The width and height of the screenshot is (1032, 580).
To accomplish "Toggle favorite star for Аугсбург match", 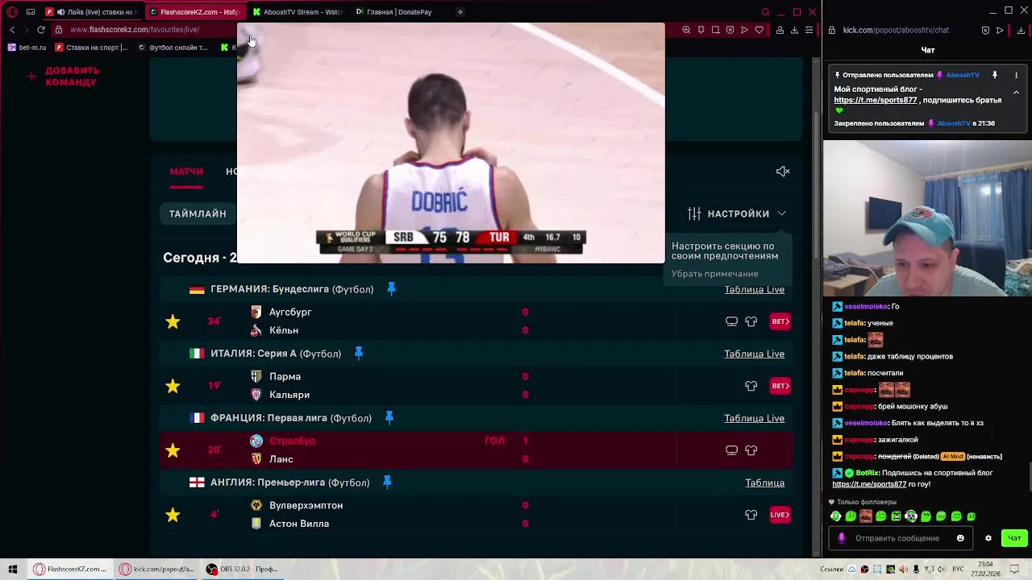I will pyautogui.click(x=173, y=321).
